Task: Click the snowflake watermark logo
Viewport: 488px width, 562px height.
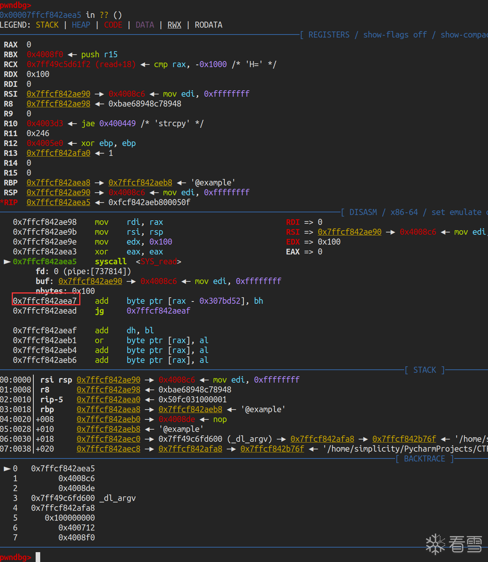Action: [x=435, y=544]
